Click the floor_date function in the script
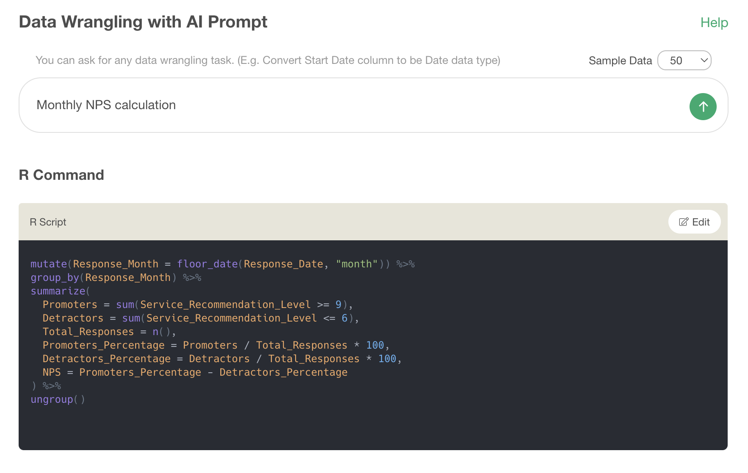 point(207,264)
